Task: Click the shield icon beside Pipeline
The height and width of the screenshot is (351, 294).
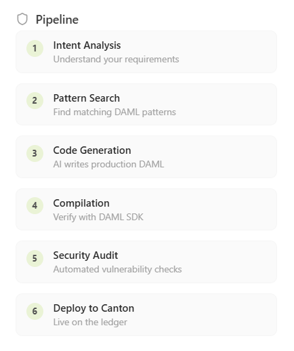Action: pos(22,19)
